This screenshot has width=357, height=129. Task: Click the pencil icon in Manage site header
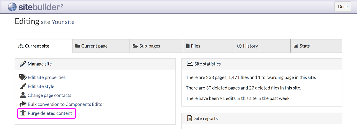click(x=23, y=64)
